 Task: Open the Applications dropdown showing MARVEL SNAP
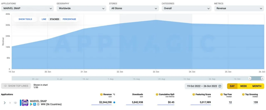(28, 8)
